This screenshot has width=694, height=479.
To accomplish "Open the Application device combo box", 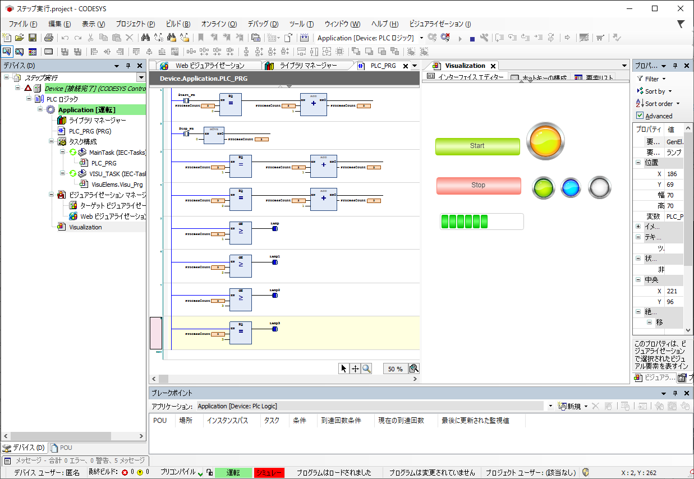I will (422, 38).
